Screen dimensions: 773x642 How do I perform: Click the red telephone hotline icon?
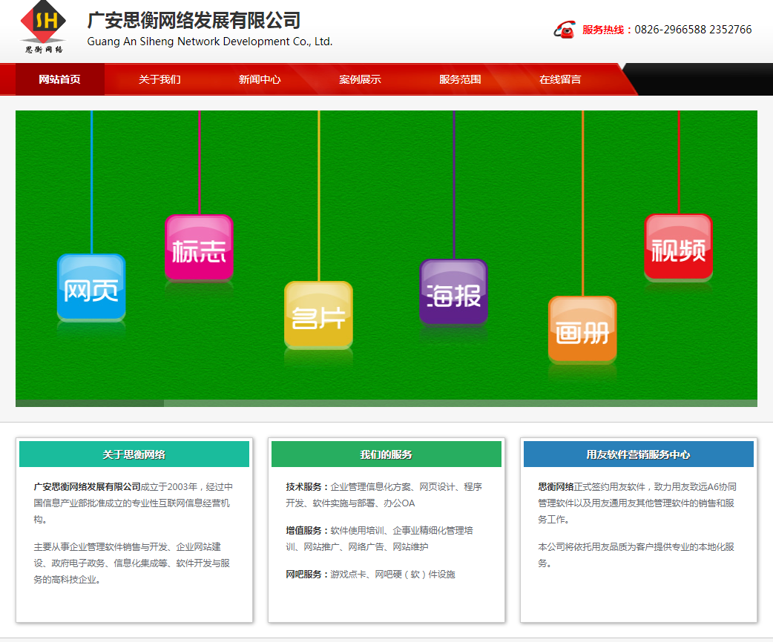[x=565, y=30]
